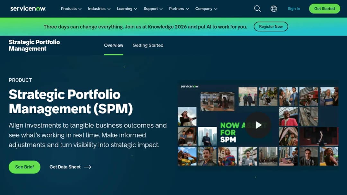Click Register Now in the banner
The height and width of the screenshot is (195, 347).
tap(271, 27)
